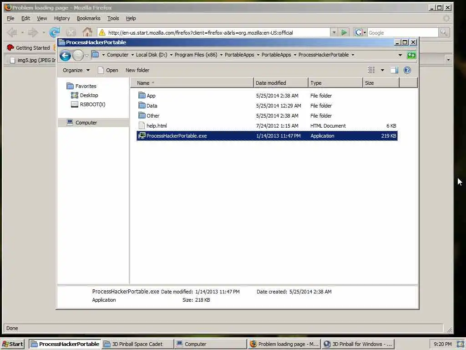Open the address bar previous locations dropdown
Viewport: 466px width, 350px height.
click(400, 55)
